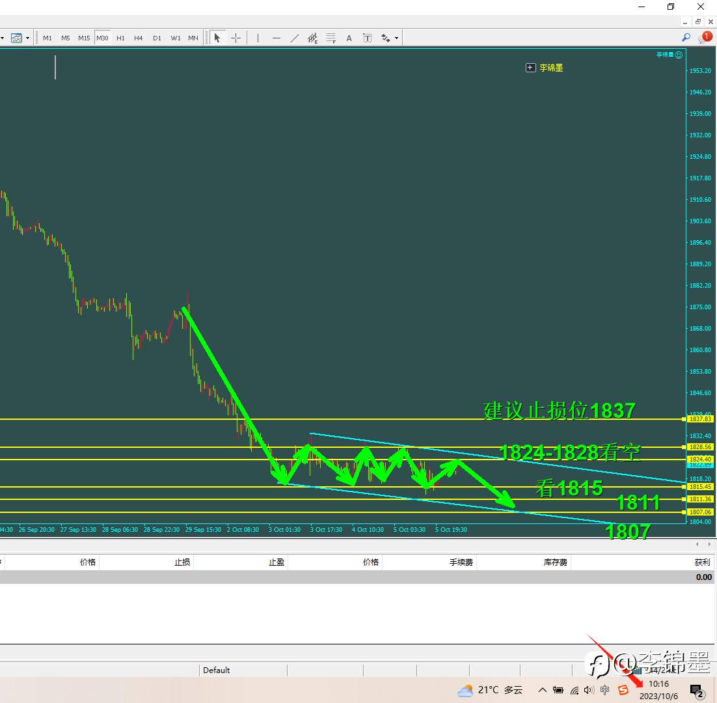This screenshot has height=703, width=717.
Task: Switch chart to M15 timeframe
Action: (x=84, y=38)
